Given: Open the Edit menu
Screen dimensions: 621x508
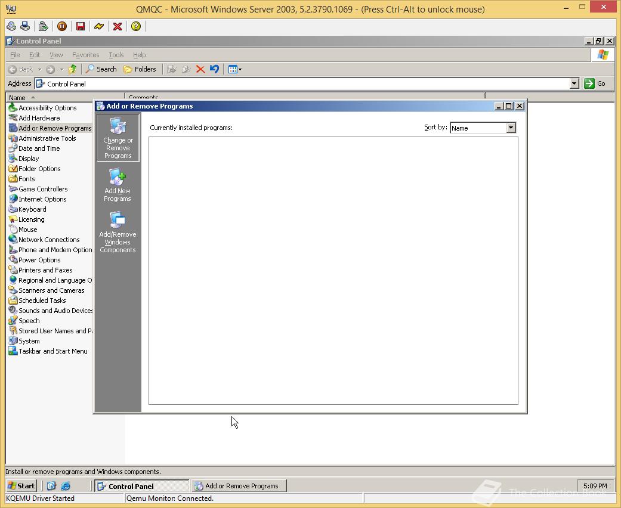Looking at the screenshot, I should coord(35,55).
